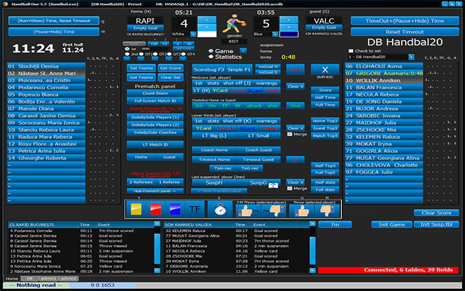Screen dimensions: 465x291
Task: Click the Coach Guest button
Action: pyautogui.click(x=259, y=150)
